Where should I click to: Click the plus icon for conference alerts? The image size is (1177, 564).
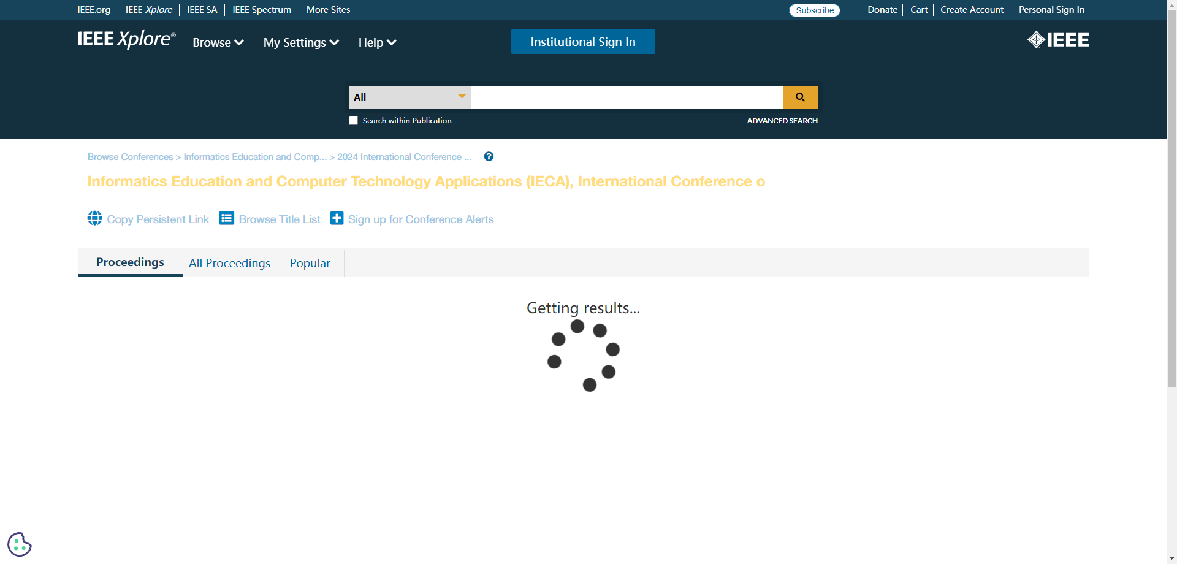pyautogui.click(x=337, y=218)
